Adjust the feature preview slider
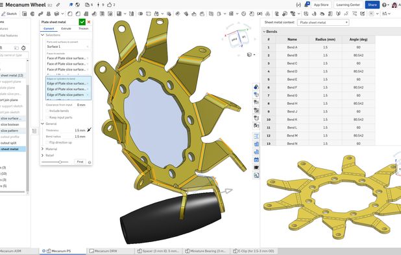Viewport: 401px width, 255px height. (60, 162)
